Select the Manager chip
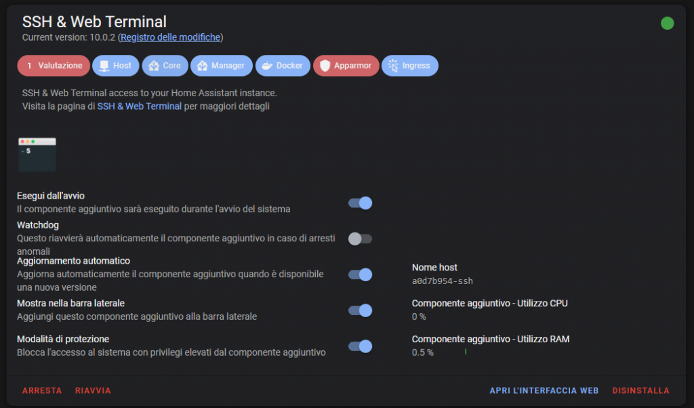The height and width of the screenshot is (408, 694). (x=222, y=66)
